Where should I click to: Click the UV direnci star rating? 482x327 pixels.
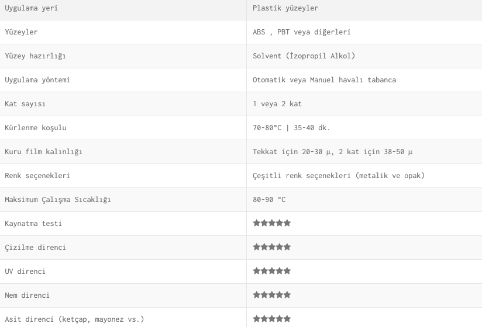(272, 271)
